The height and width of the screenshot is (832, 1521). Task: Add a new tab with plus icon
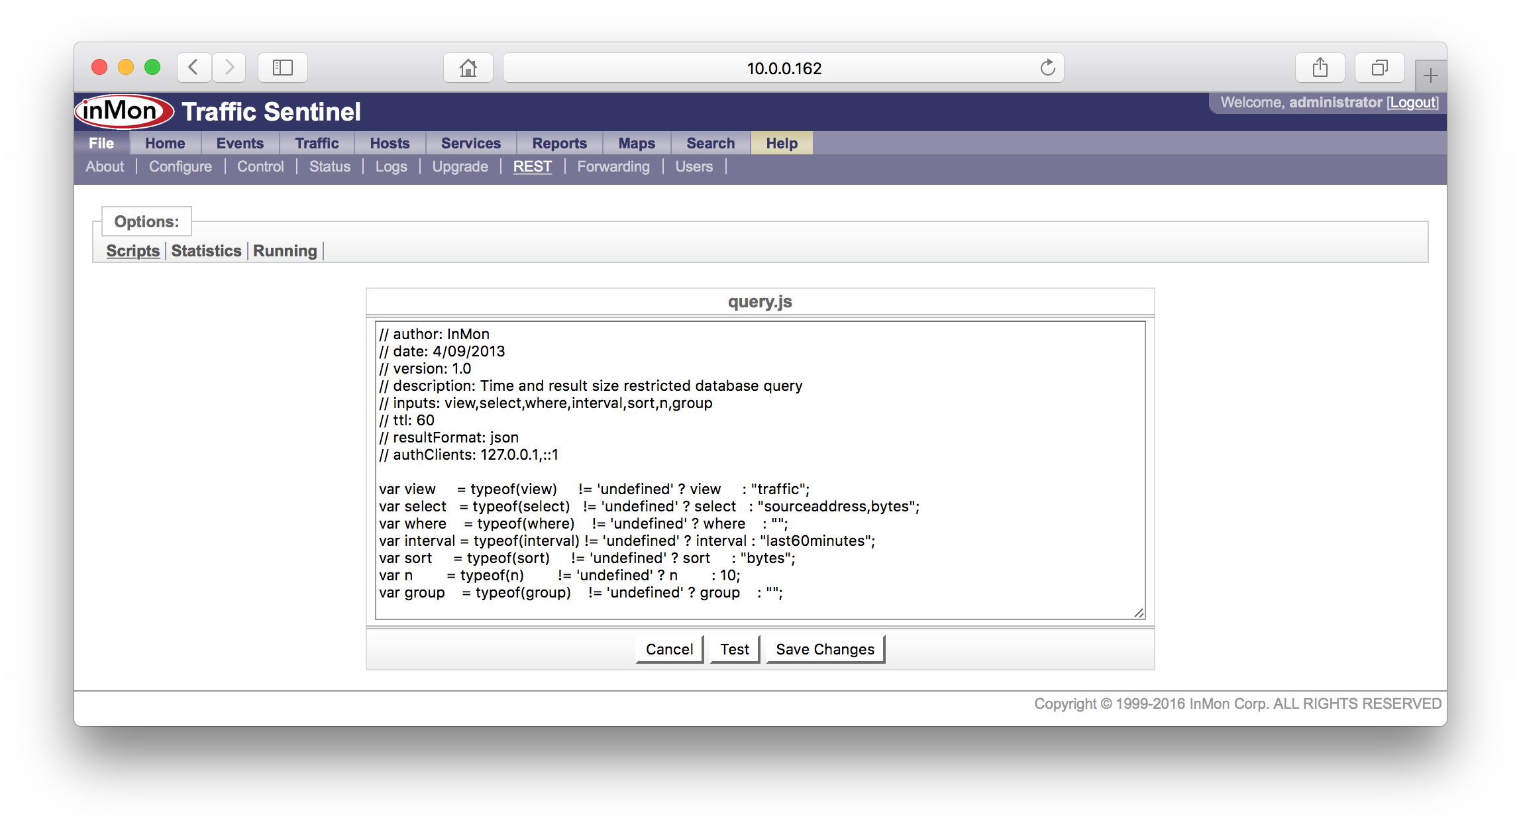(x=1431, y=76)
